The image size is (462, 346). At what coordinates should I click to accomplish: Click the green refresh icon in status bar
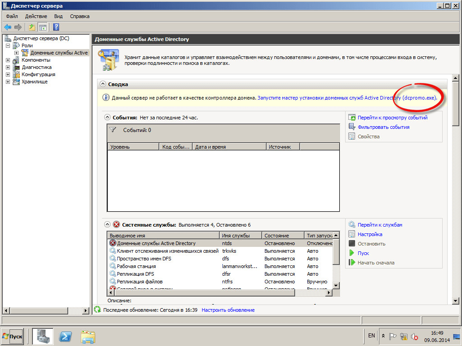click(x=97, y=310)
